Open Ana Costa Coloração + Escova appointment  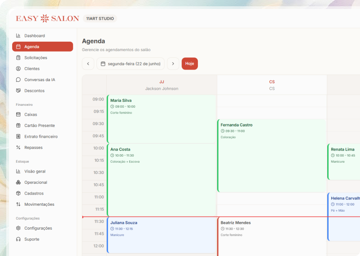(162, 180)
